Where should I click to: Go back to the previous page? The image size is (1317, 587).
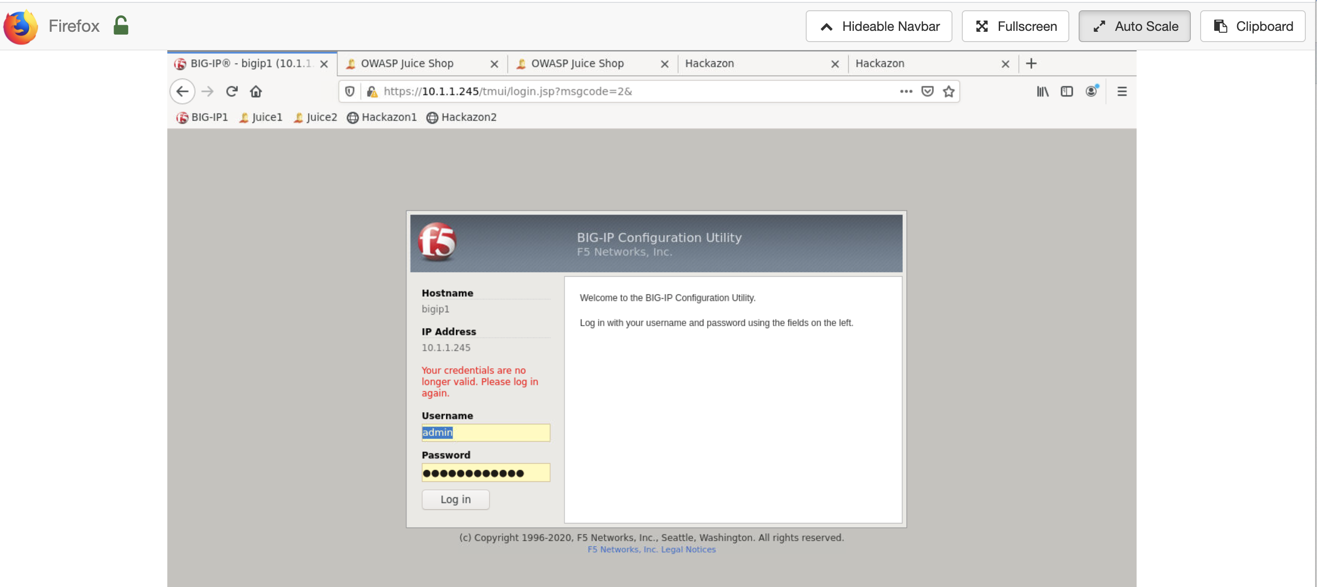pos(182,92)
